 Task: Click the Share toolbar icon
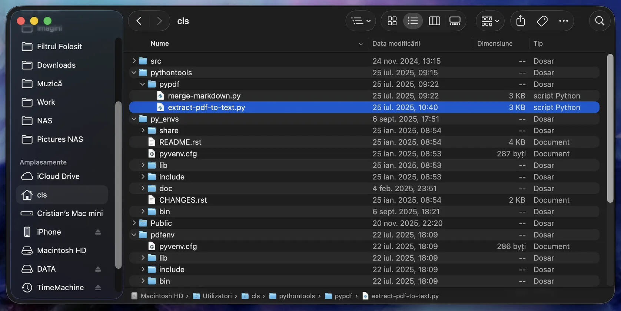click(x=521, y=21)
